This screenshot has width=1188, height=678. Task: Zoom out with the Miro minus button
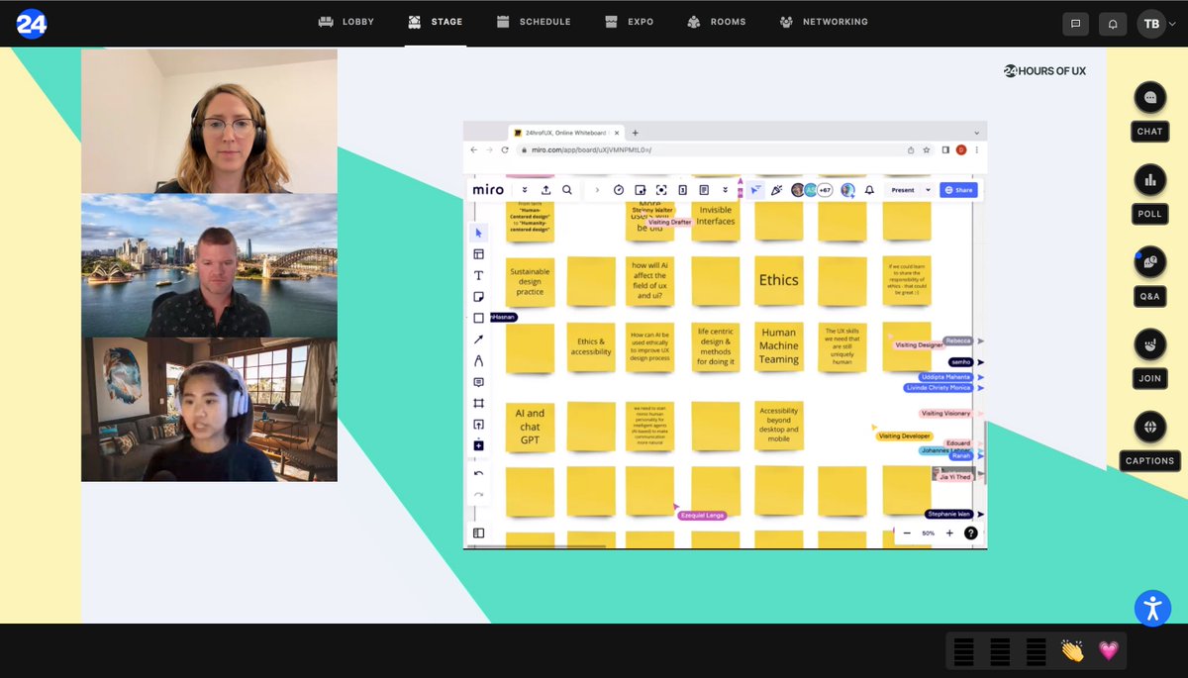[907, 533]
